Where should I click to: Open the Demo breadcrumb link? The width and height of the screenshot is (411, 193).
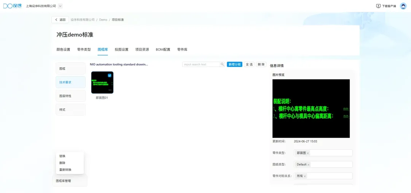103,20
